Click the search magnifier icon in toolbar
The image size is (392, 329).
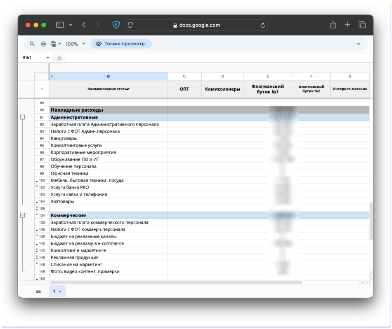click(32, 44)
